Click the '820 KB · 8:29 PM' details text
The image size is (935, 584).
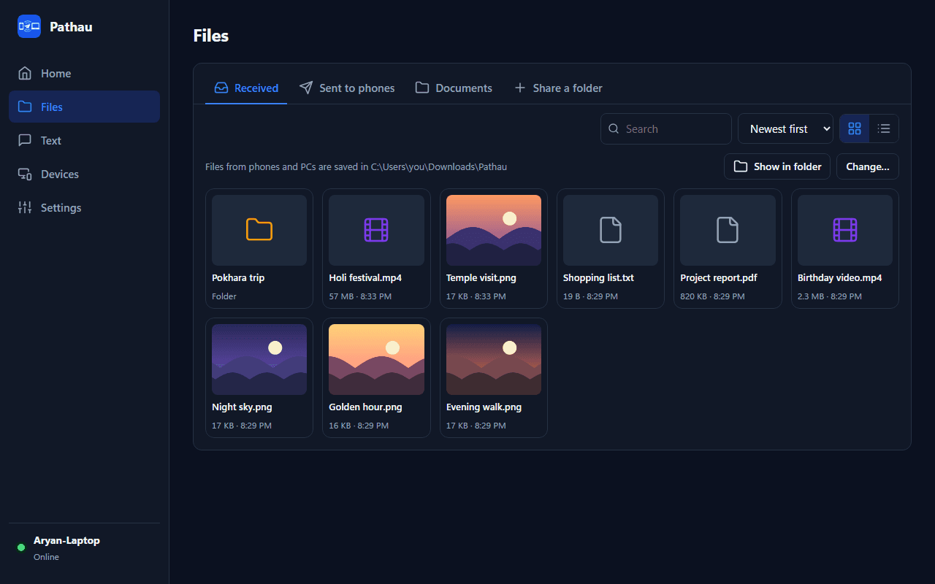(x=712, y=296)
